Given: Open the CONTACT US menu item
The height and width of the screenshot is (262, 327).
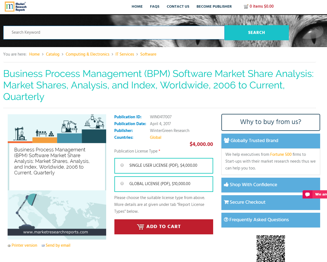Looking at the screenshot, I should (178, 7).
